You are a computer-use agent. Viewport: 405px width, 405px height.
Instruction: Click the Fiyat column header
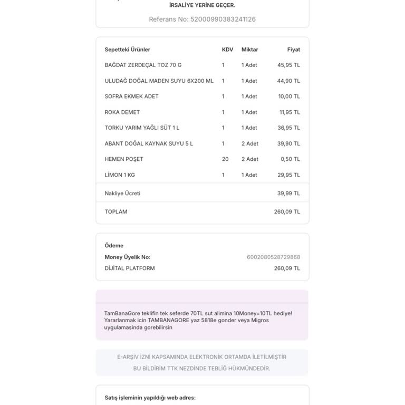[x=294, y=50]
